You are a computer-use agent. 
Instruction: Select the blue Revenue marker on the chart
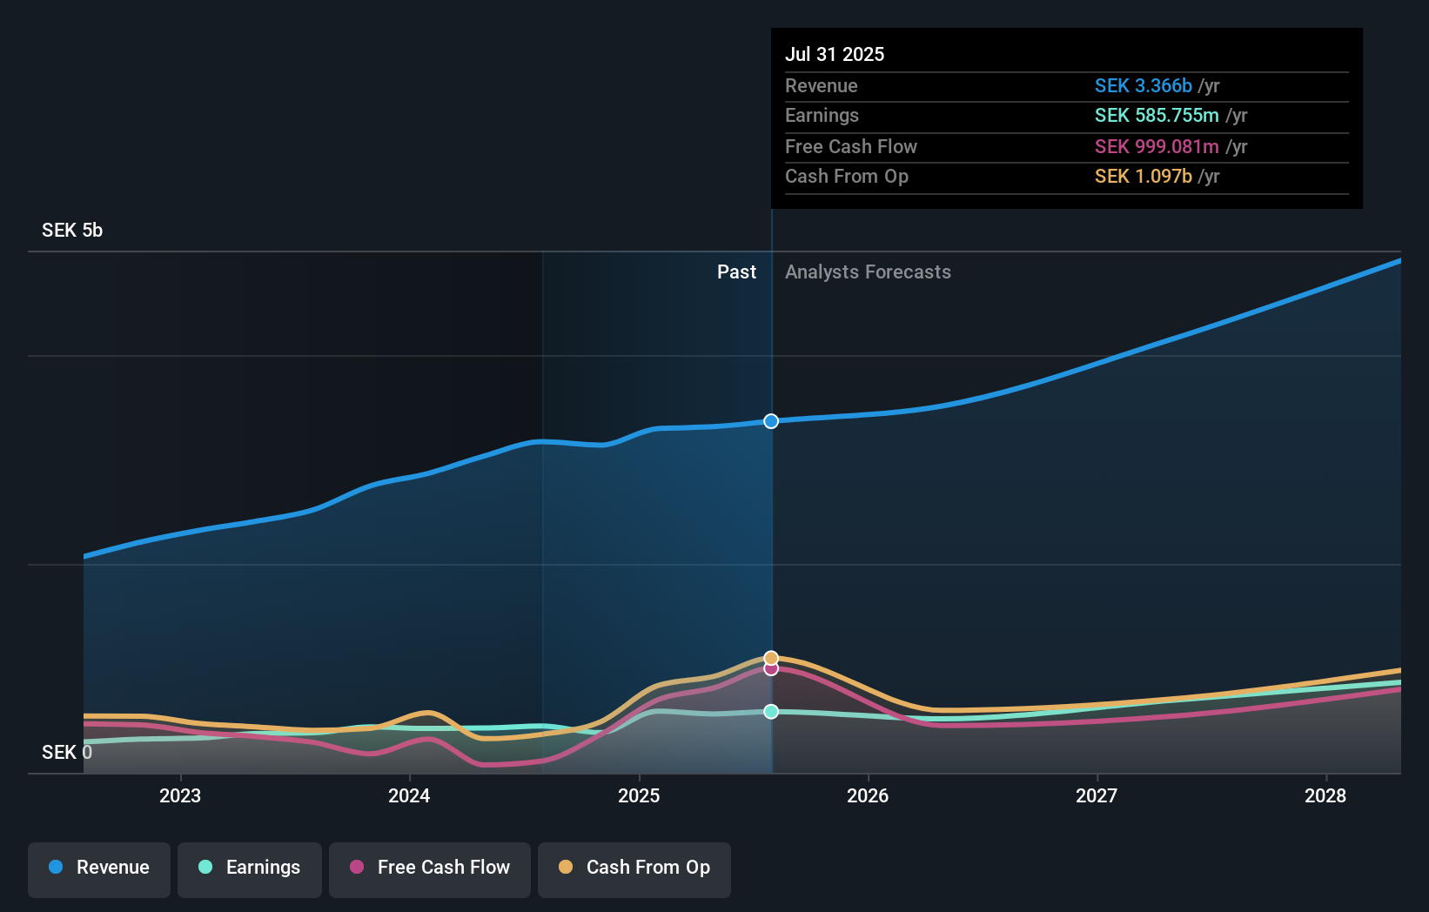pos(770,421)
